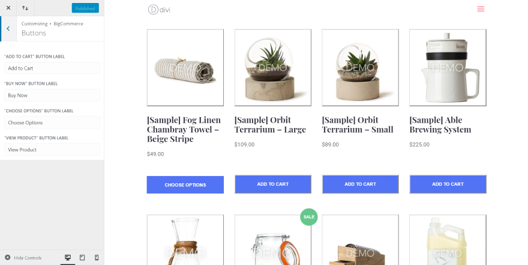528x265 pixels.
Task: Edit the "Buy Now" button label field
Action: coord(52,96)
